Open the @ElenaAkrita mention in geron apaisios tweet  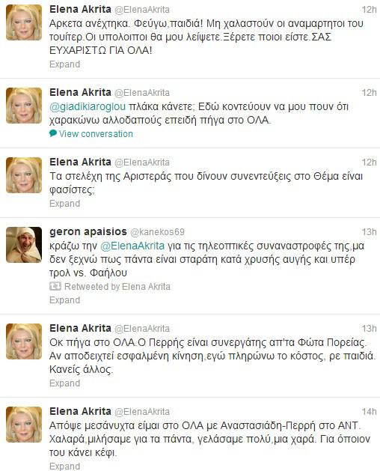[x=132, y=246]
